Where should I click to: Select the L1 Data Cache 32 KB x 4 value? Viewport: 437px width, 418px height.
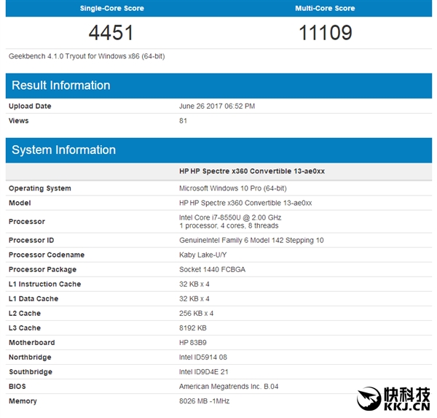(x=194, y=298)
